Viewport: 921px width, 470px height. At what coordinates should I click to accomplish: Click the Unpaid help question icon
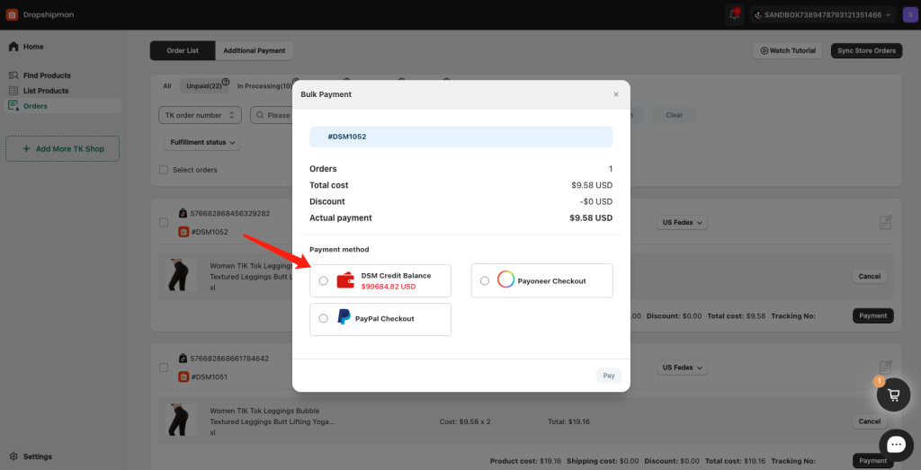226,82
